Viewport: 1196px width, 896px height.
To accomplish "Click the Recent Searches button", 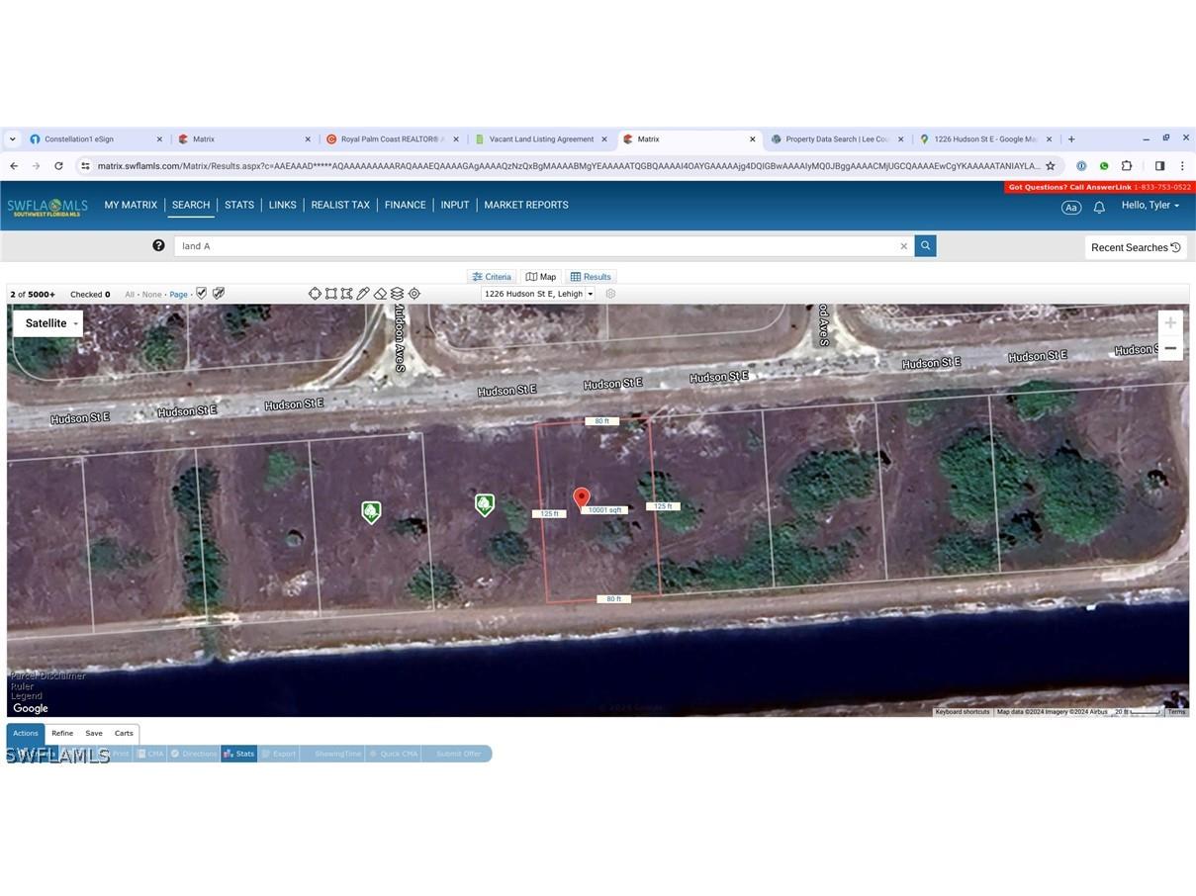I will click(1136, 247).
